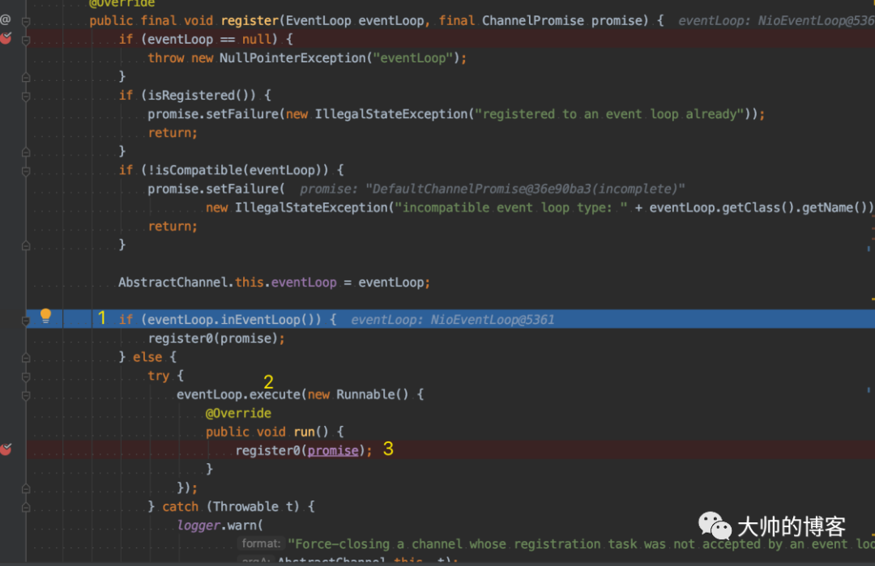This screenshot has width=875, height=566.
Task: Click NullPointerException in the throw statement
Action: click(292, 58)
